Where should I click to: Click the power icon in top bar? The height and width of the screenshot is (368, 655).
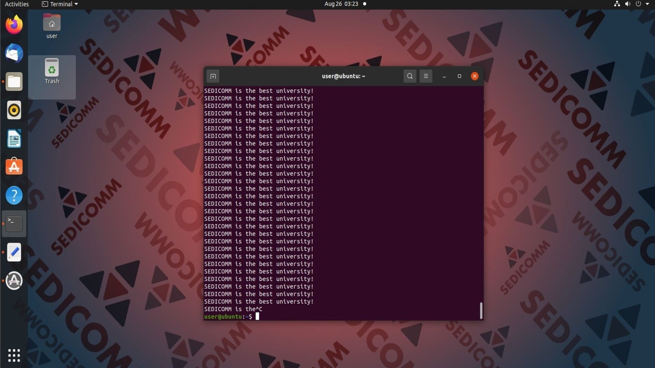coord(638,4)
